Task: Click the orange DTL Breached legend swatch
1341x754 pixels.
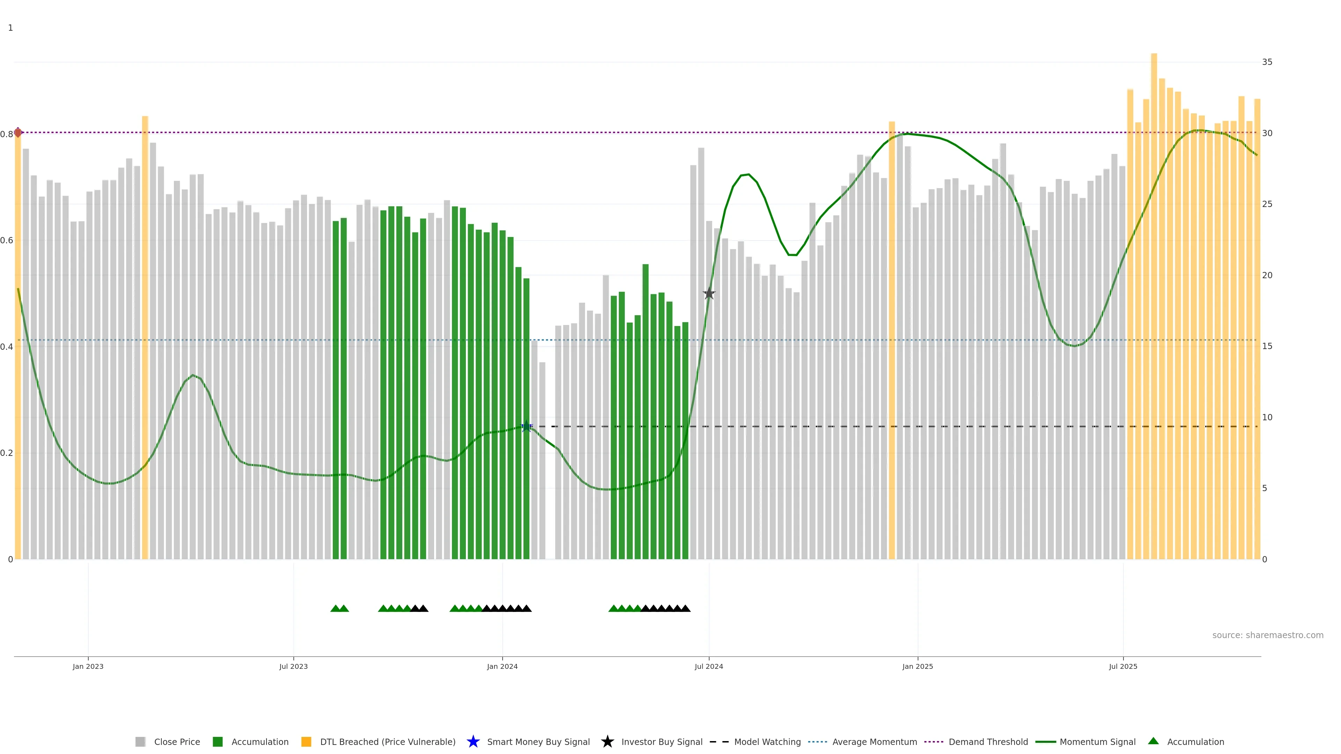Action: pyautogui.click(x=306, y=741)
